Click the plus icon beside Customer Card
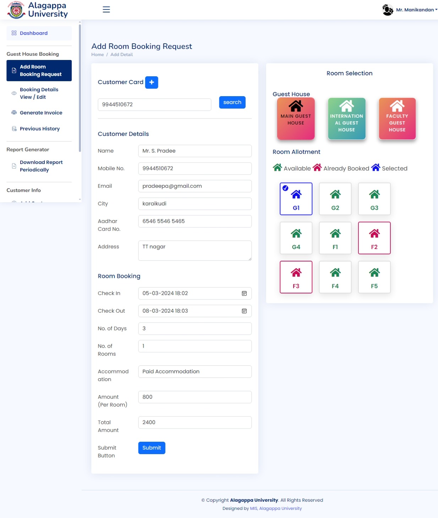This screenshot has width=438, height=518. (x=152, y=82)
